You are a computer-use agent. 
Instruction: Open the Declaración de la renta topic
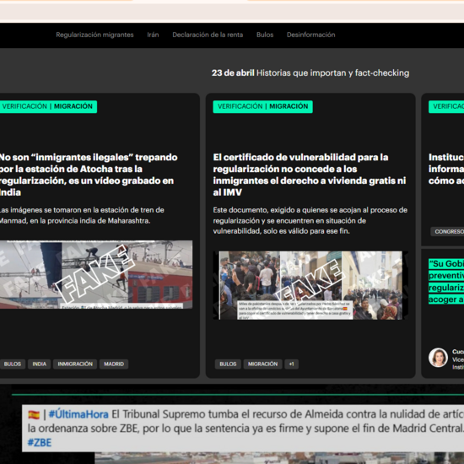(x=208, y=35)
